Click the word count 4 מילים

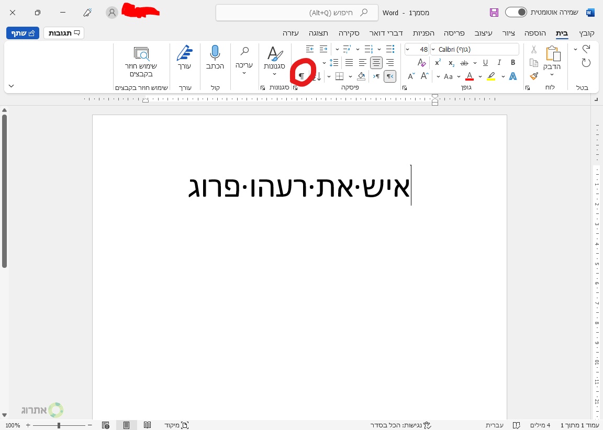(540, 425)
